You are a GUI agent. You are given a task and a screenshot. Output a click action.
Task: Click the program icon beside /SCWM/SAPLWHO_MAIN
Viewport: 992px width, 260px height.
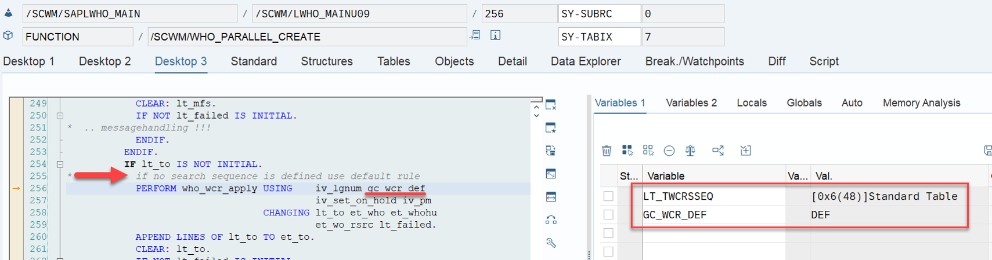pyautogui.click(x=9, y=13)
